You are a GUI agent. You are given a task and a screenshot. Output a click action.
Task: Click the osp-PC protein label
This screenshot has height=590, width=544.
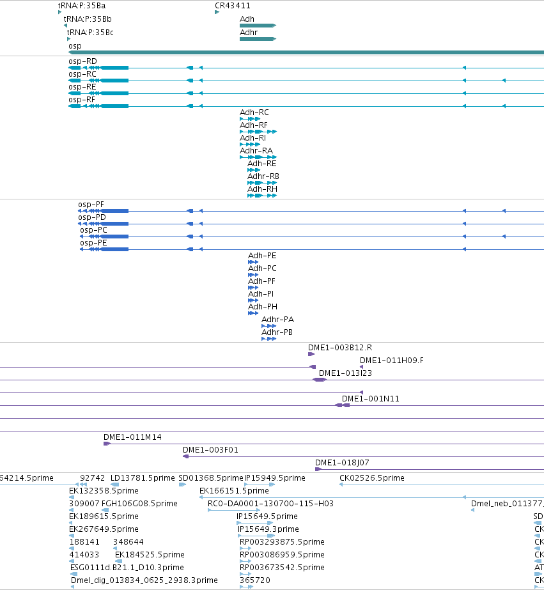point(94,230)
